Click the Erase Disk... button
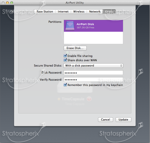The width and height of the screenshot is (150, 143). tap(75, 48)
